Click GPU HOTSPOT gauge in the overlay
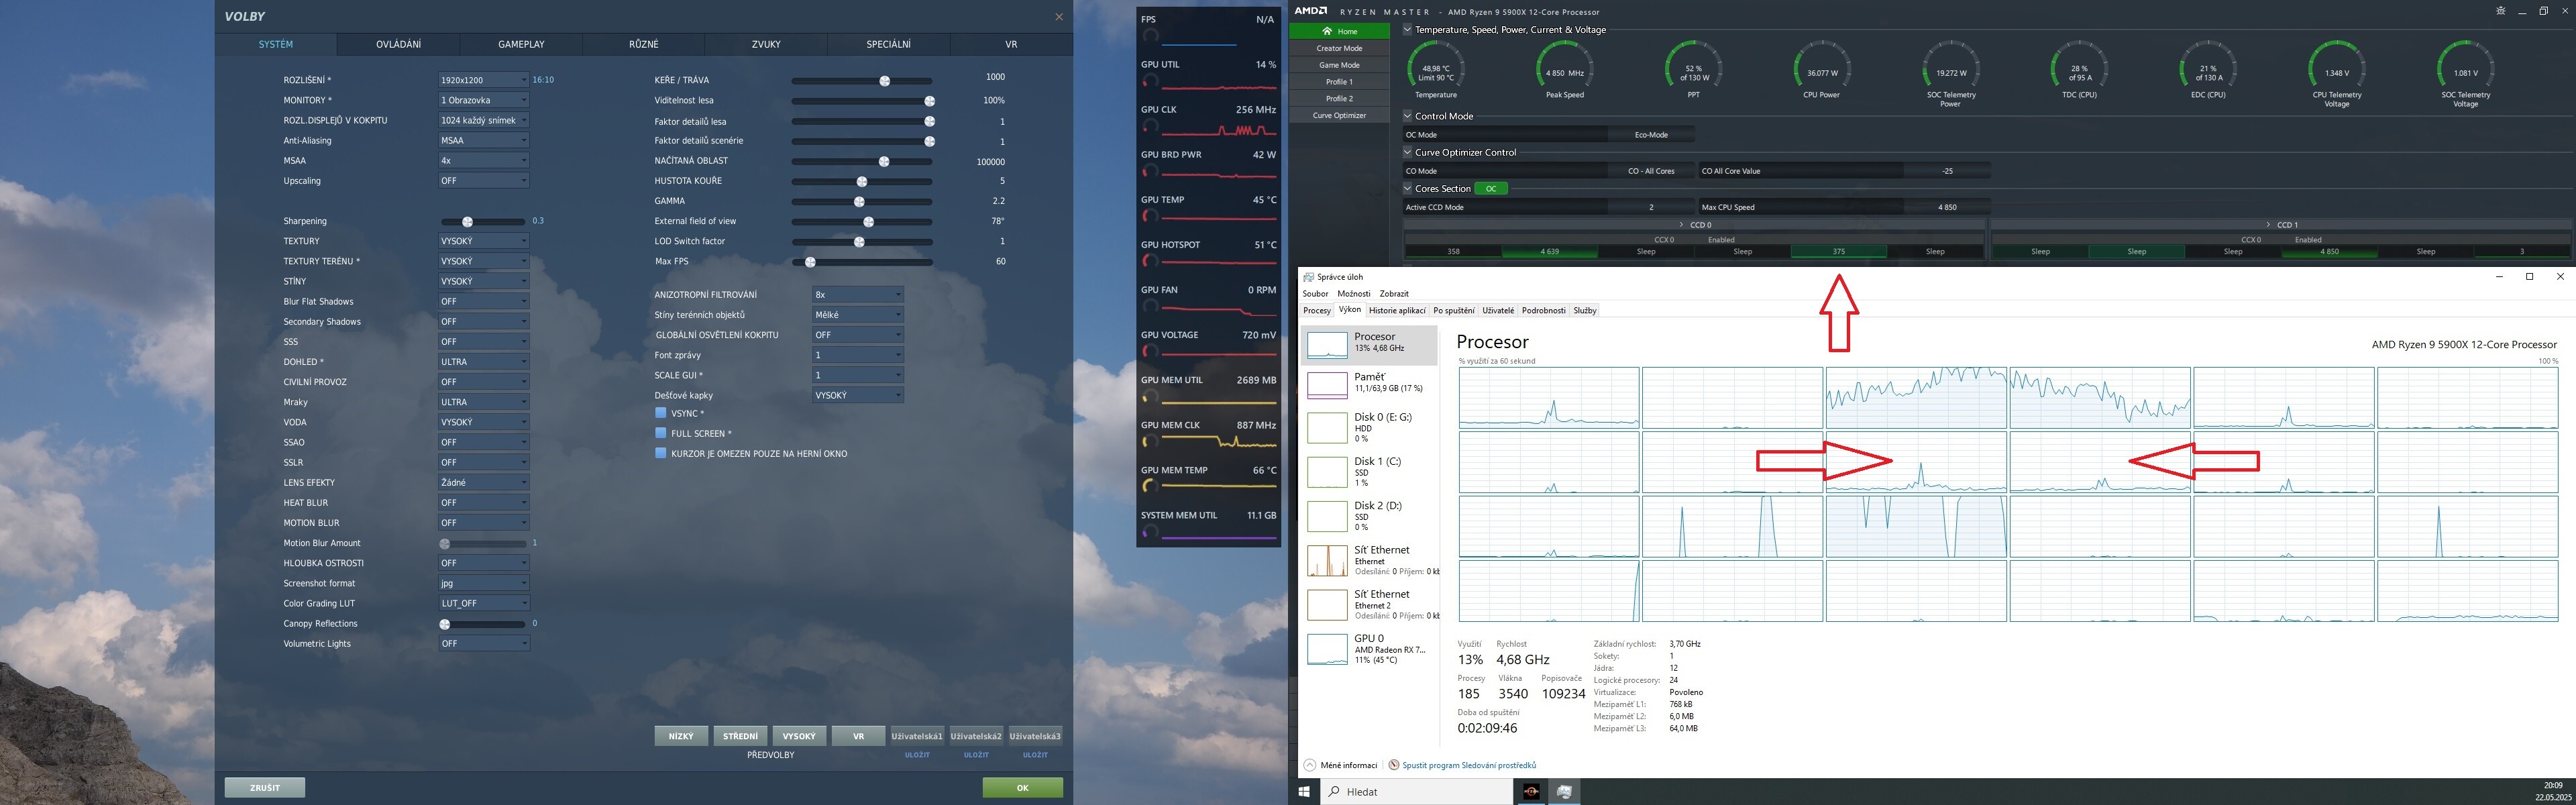Image resolution: width=2576 pixels, height=805 pixels. [1151, 261]
